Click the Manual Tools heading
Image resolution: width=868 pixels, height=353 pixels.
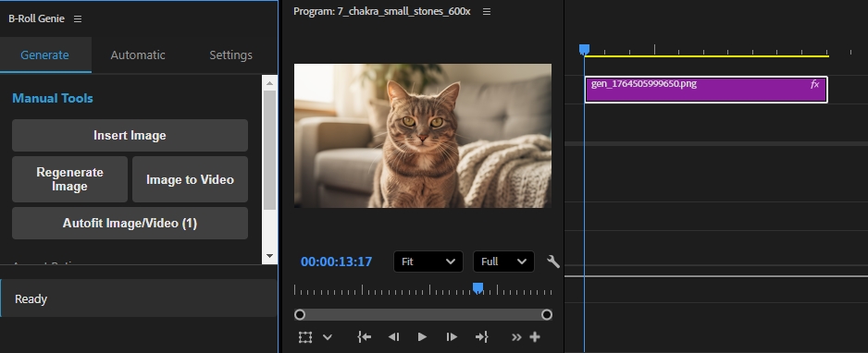coord(53,98)
